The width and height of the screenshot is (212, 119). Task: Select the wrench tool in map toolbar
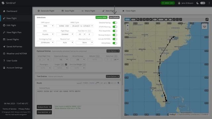pyautogui.click(x=181, y=20)
